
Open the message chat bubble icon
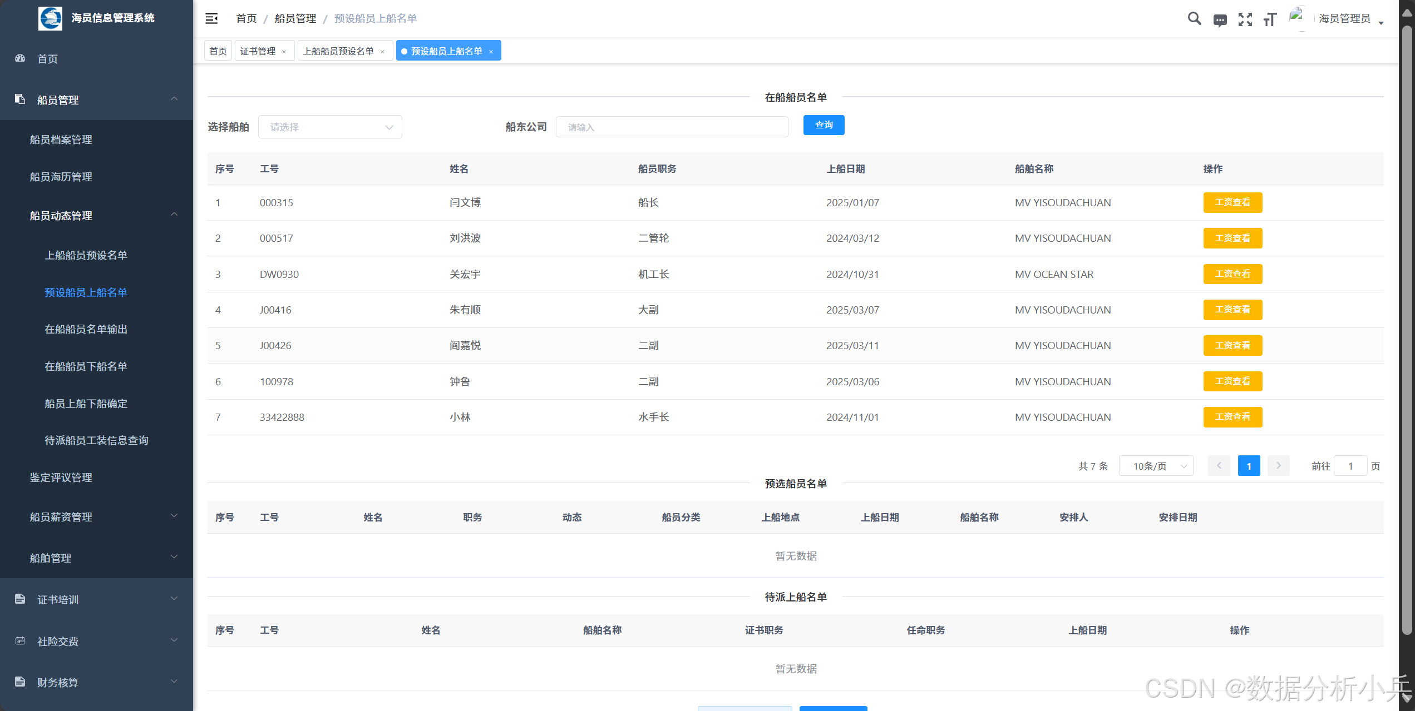tap(1220, 21)
